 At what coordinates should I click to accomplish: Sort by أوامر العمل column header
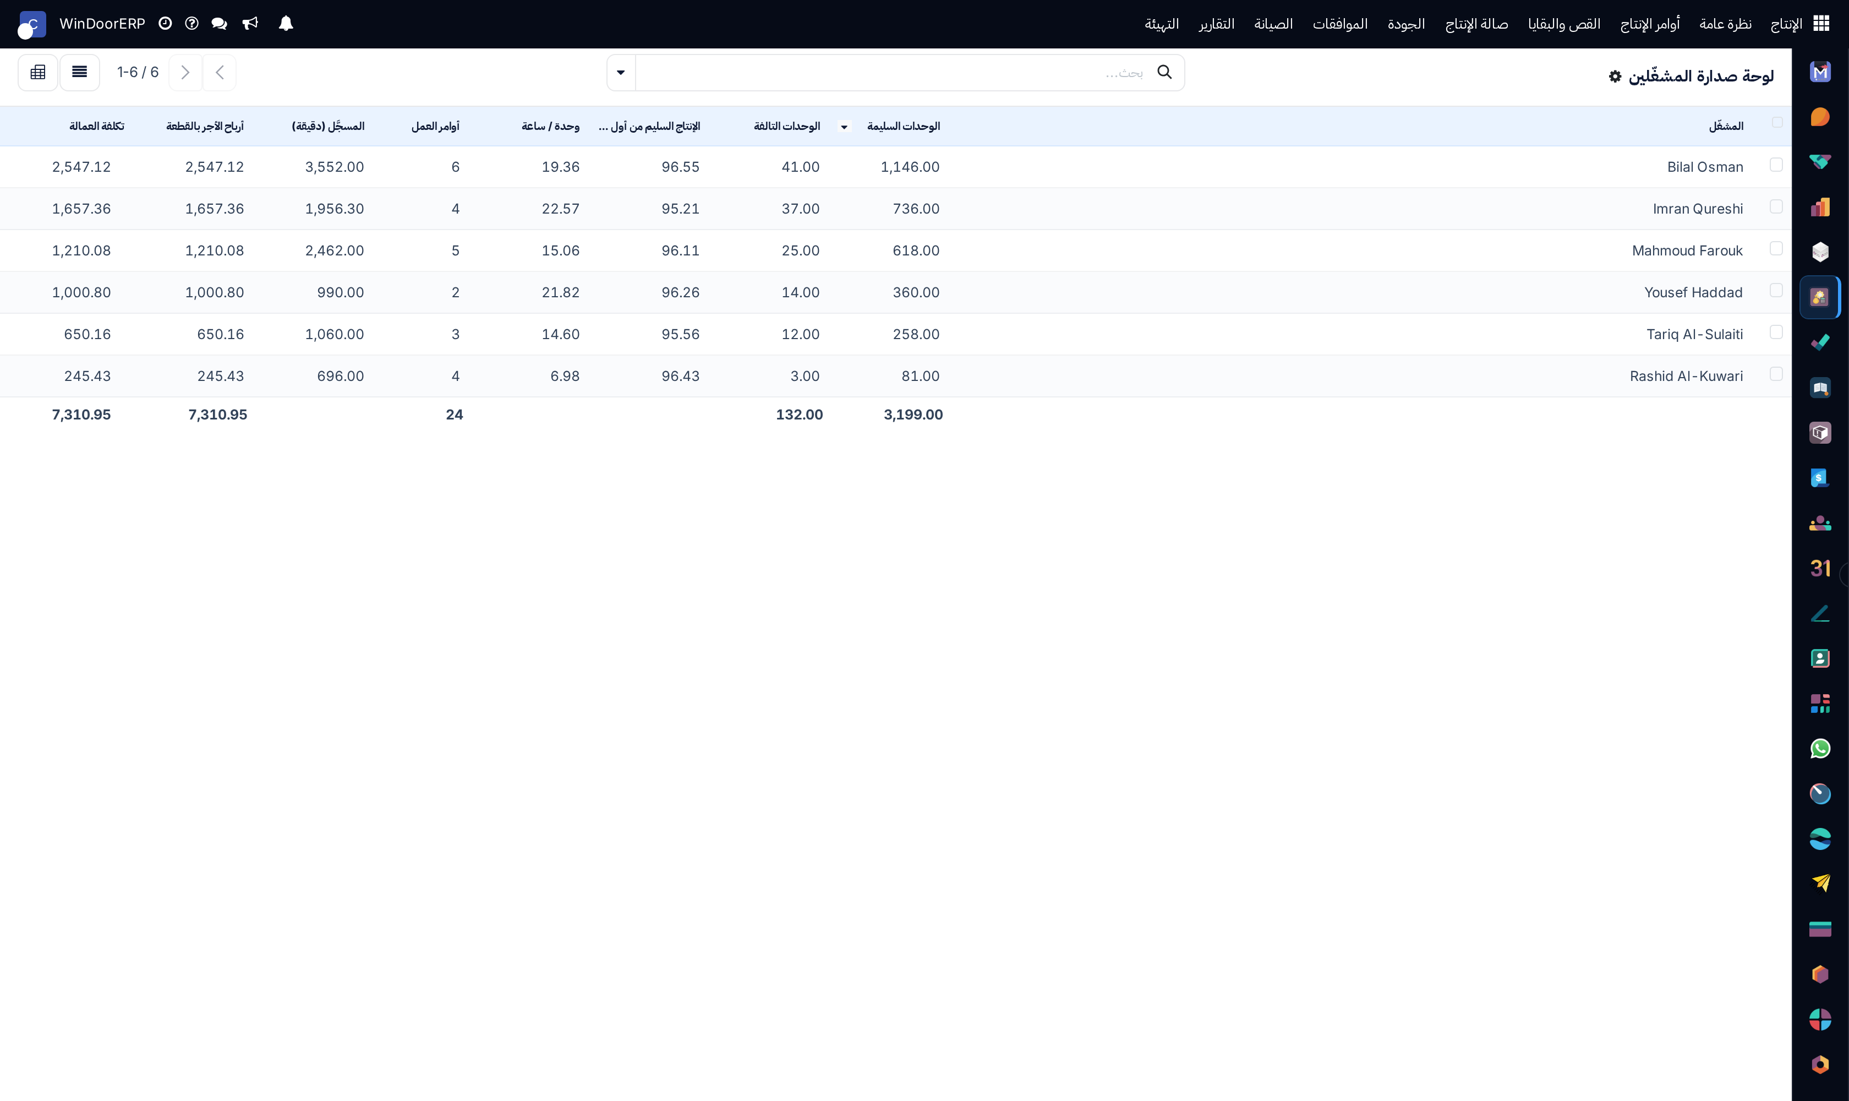click(x=435, y=126)
